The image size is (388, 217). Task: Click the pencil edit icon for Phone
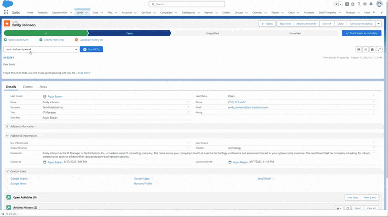coord(373,102)
